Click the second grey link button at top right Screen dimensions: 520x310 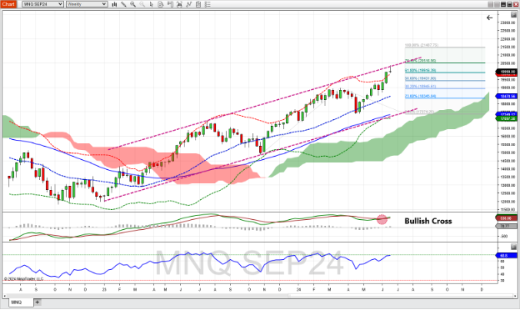pyautogui.click(x=497, y=4)
